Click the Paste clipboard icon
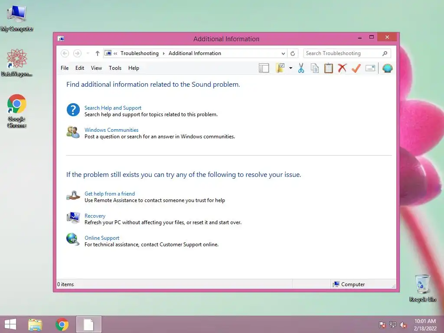This screenshot has width=444, height=333. 329,68
